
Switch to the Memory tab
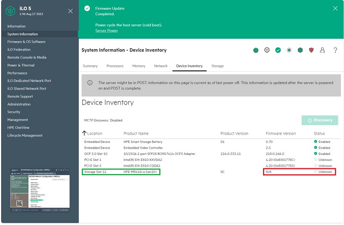pyautogui.click(x=139, y=66)
